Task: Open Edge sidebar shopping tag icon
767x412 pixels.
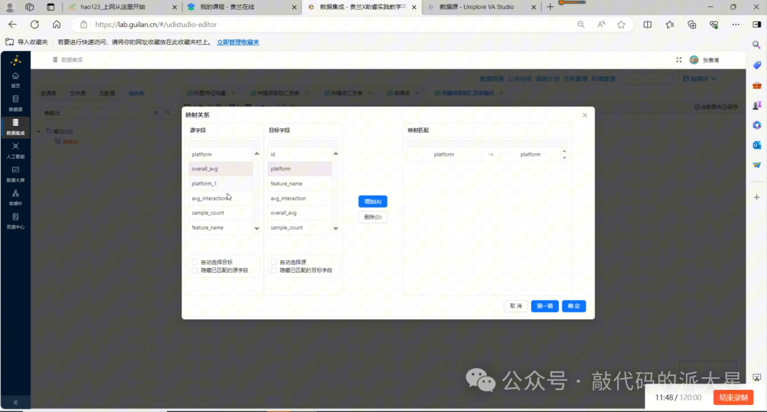Action: click(757, 65)
